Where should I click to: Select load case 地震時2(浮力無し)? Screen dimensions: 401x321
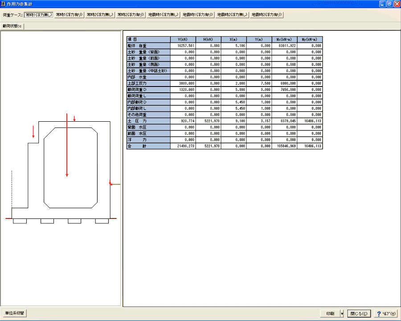(x=232, y=15)
